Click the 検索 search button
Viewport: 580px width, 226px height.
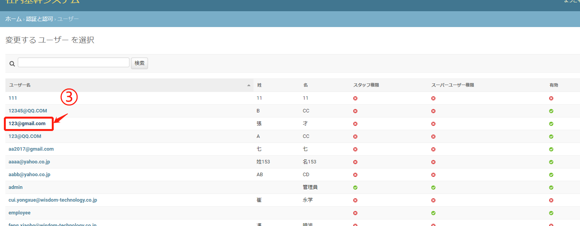[x=139, y=63]
